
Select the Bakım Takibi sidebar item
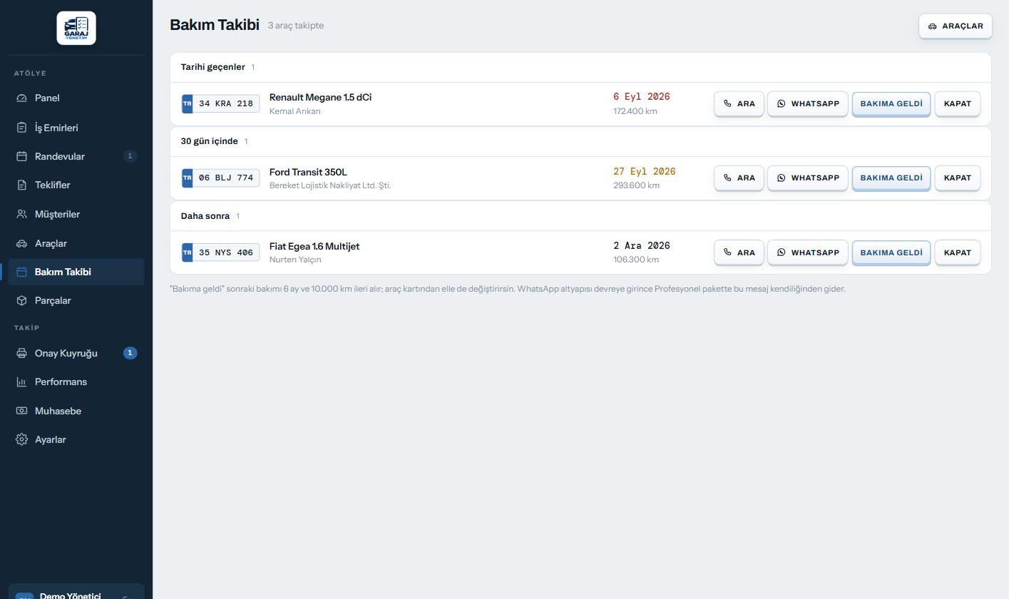point(76,272)
